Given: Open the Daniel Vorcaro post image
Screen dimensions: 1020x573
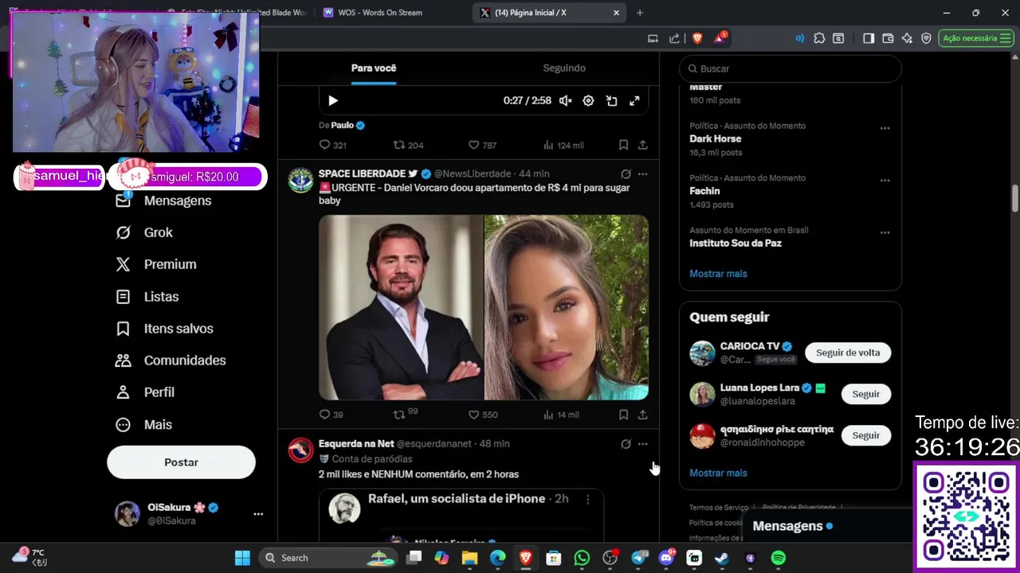Looking at the screenshot, I should pyautogui.click(x=484, y=307).
